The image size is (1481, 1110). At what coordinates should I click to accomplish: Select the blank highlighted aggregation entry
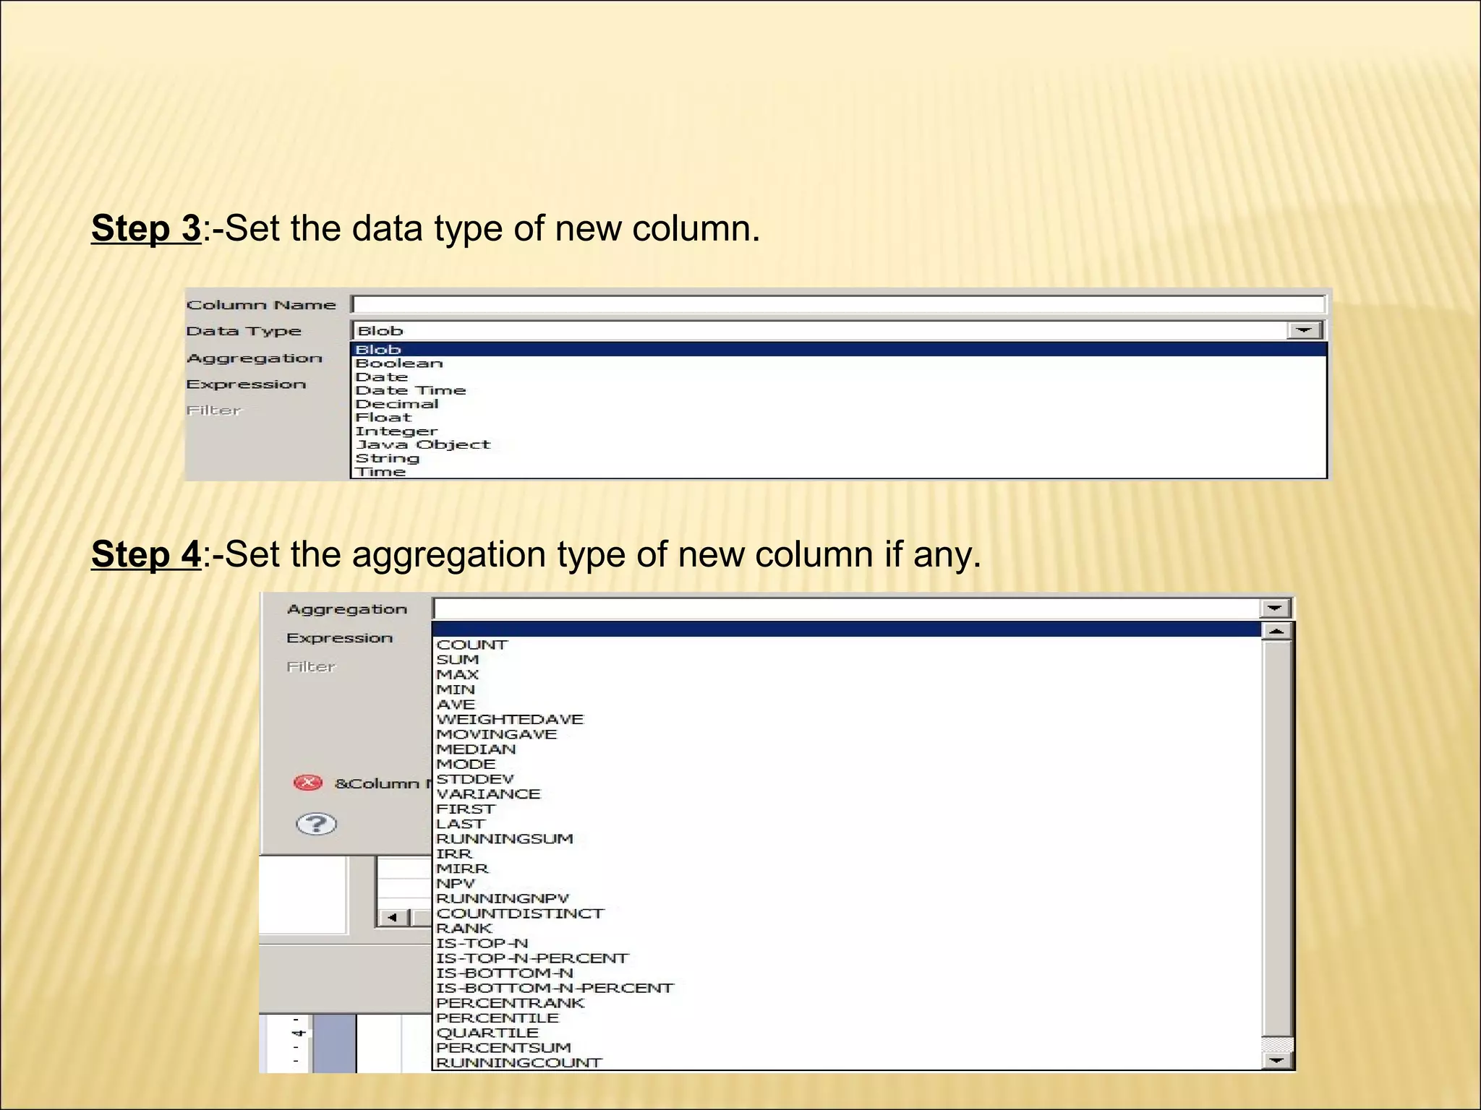[x=847, y=629]
